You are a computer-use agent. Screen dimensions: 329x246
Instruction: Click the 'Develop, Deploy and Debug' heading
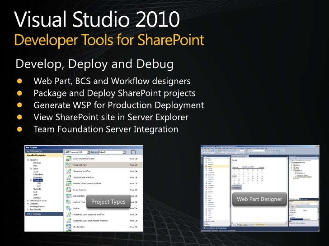(x=94, y=64)
